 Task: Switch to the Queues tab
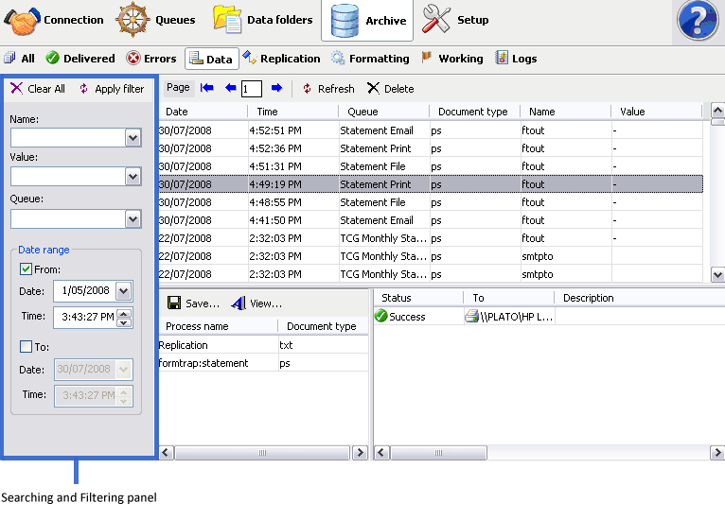[x=156, y=20]
